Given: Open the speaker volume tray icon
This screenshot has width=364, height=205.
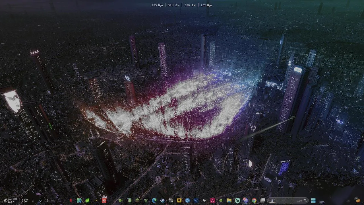Looking at the screenshot, I should [21, 200].
